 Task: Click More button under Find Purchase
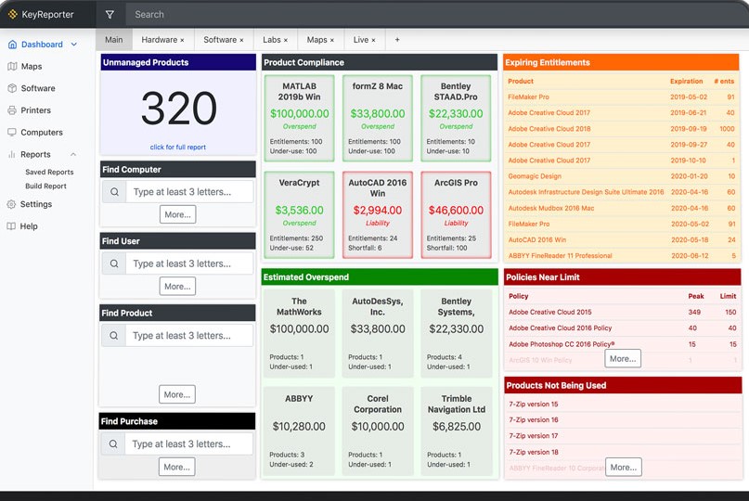[x=177, y=467]
